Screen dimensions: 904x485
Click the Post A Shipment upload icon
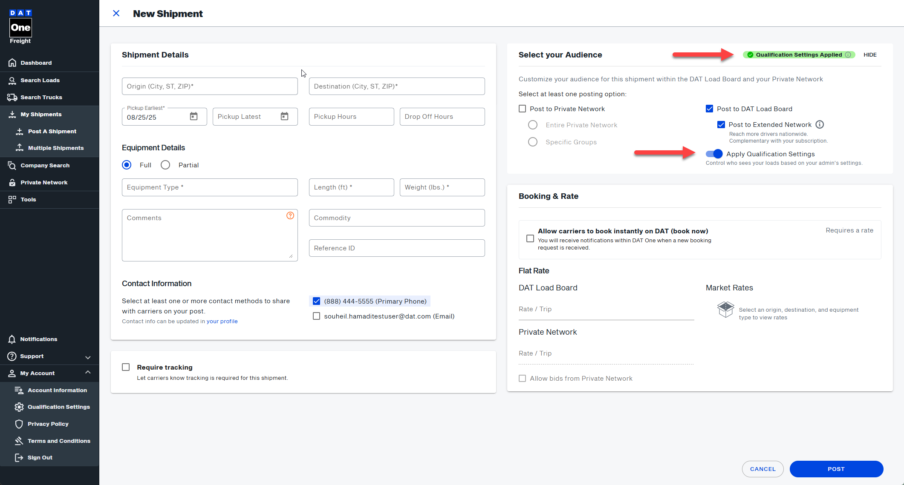[20, 131]
